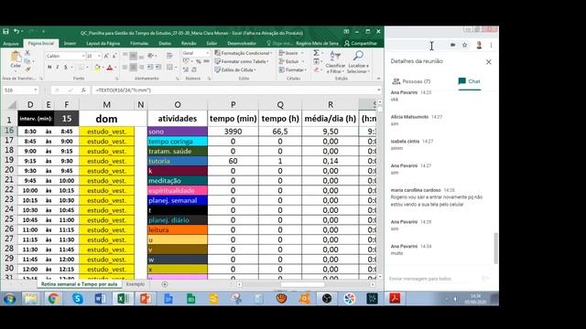Viewport: 586px width, 329px height.
Task: Select column M header
Action: click(106, 105)
